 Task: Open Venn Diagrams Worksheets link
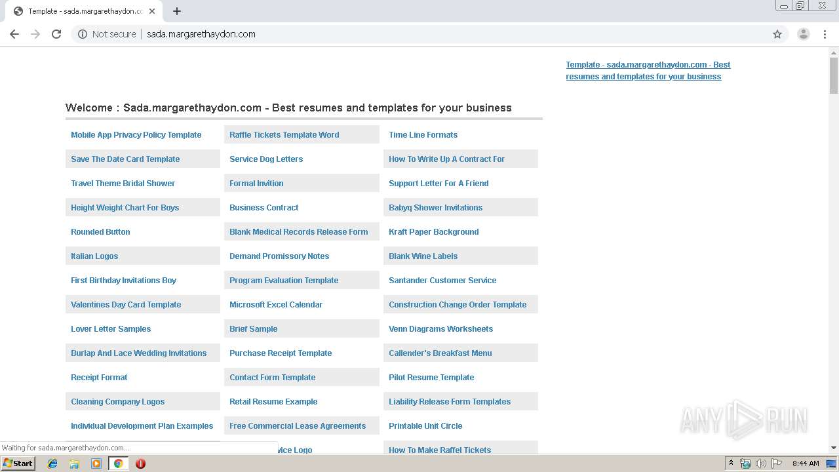440,328
